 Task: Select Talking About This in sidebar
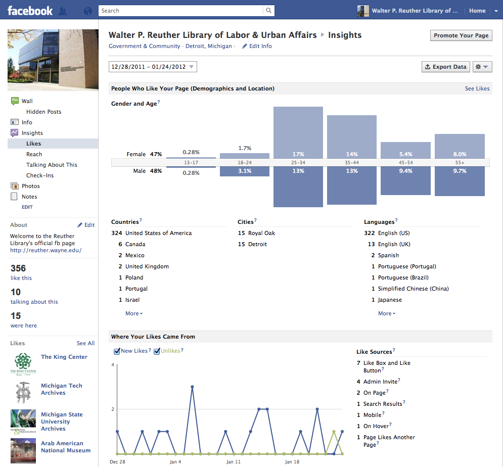point(52,165)
